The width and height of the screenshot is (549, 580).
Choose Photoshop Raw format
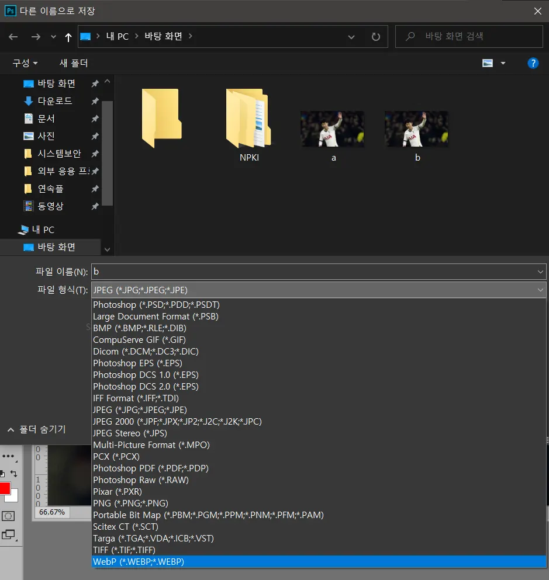tap(319, 480)
